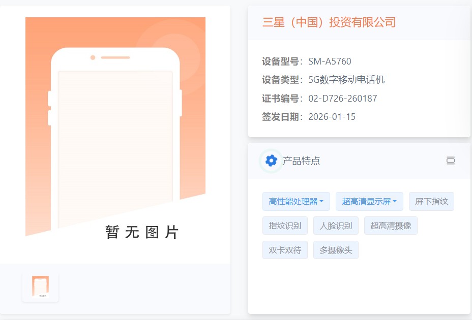Click the model number SM-A5760
Viewport: 472px width, 320px height.
[330, 61]
